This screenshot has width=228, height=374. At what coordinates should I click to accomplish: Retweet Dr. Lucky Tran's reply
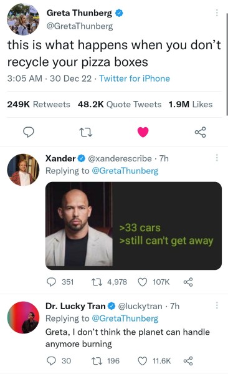(x=106, y=361)
